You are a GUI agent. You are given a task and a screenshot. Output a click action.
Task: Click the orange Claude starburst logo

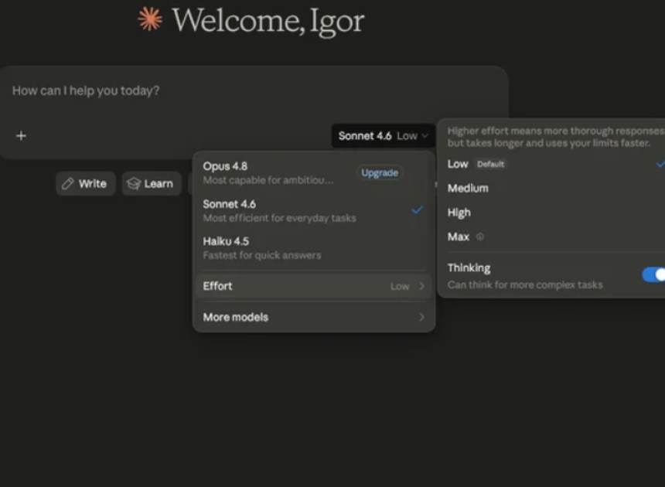tap(150, 19)
